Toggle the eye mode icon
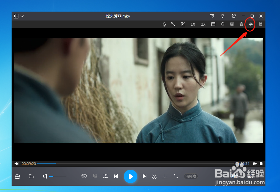 point(84,176)
